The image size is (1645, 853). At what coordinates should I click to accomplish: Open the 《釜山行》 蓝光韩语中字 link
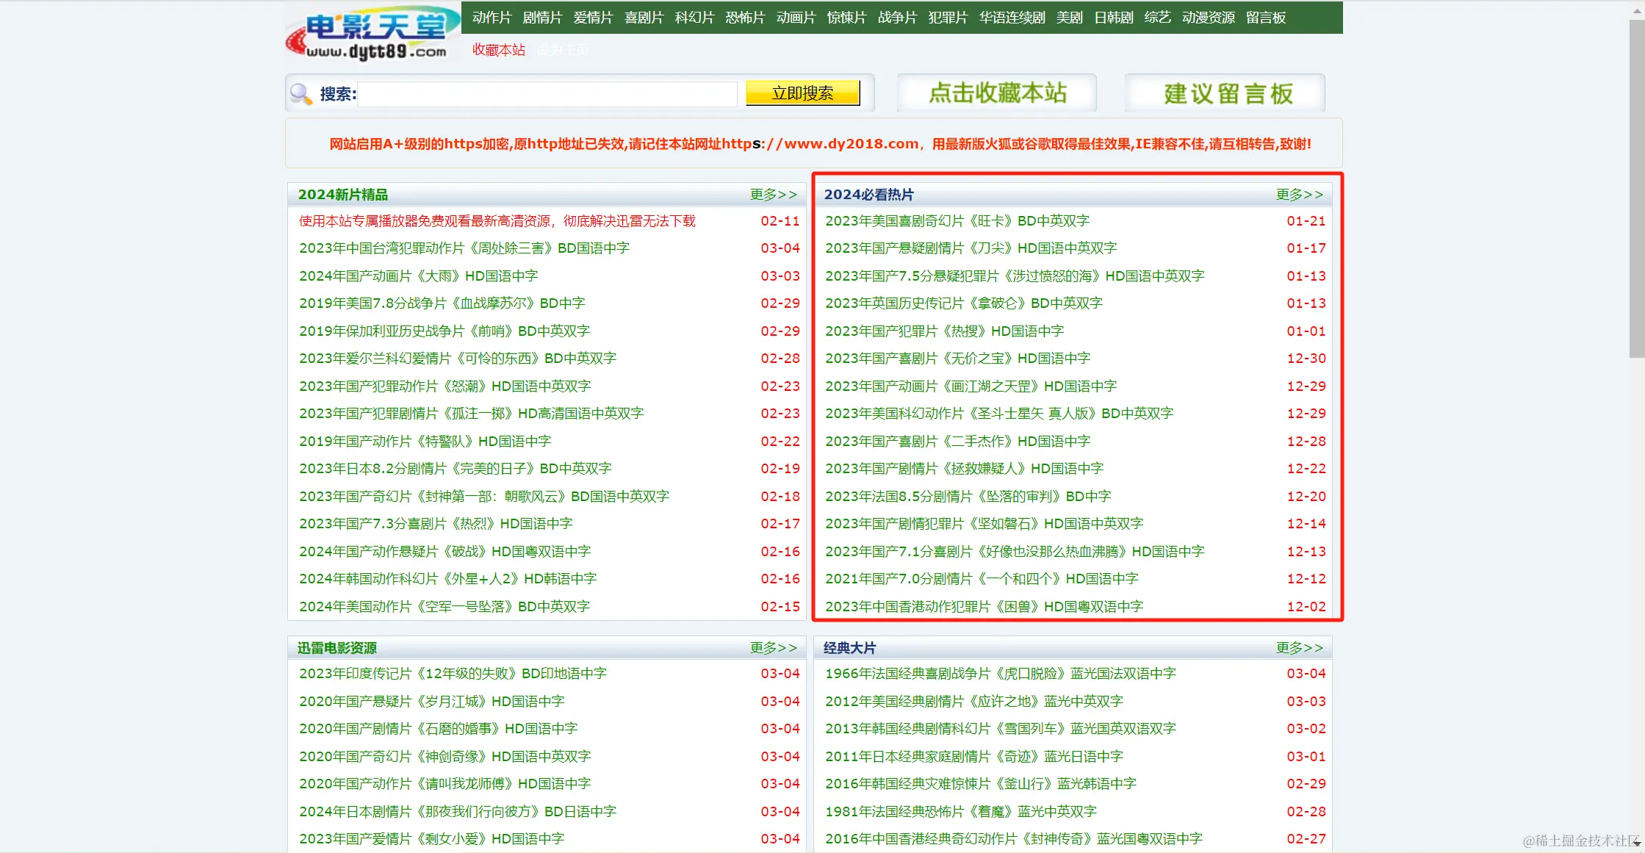coord(980,784)
